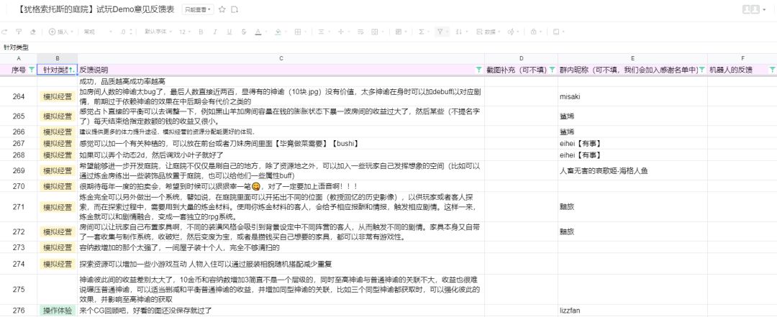Open the 插入 insert menu
The width and height of the screenshot is (777, 317).
pos(60,32)
